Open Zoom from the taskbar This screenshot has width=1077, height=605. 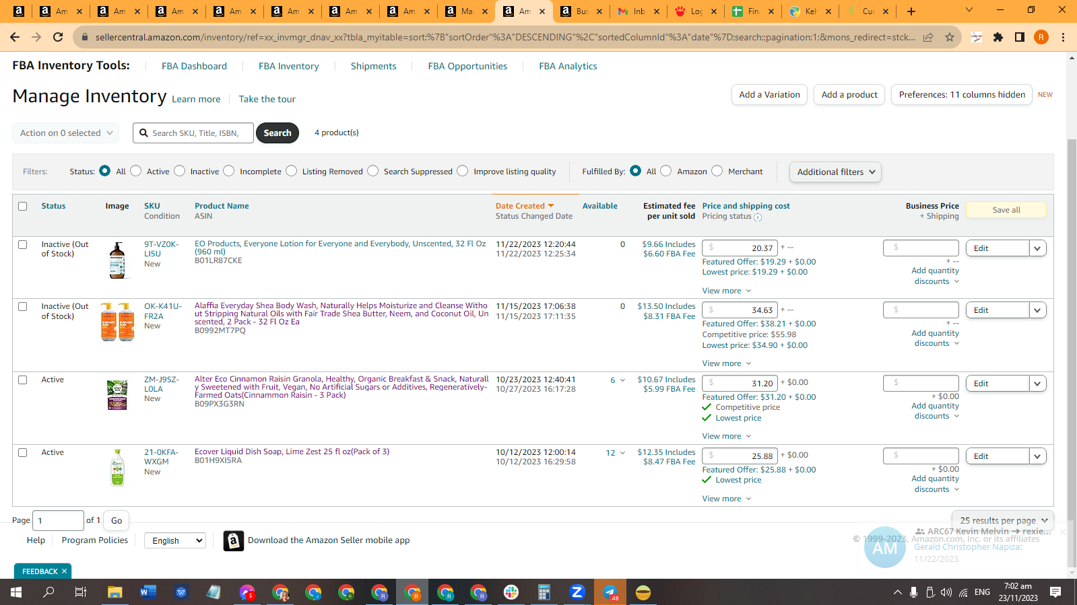pyautogui.click(x=577, y=592)
